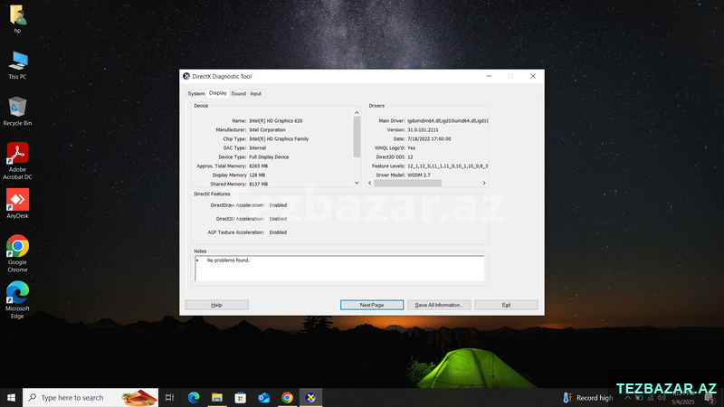This screenshot has width=724, height=407.
Task: Minimize the DirectX Diagnostic Tool window
Action: pos(489,76)
